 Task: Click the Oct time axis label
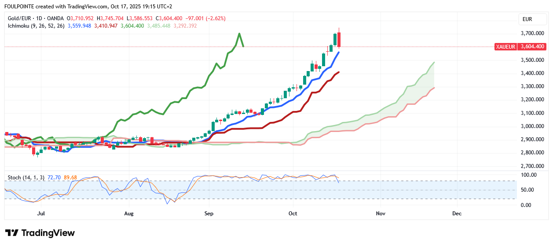(293, 214)
